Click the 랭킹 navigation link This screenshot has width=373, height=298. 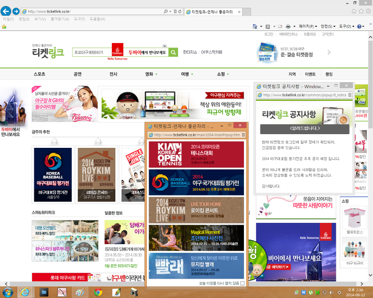(x=329, y=74)
